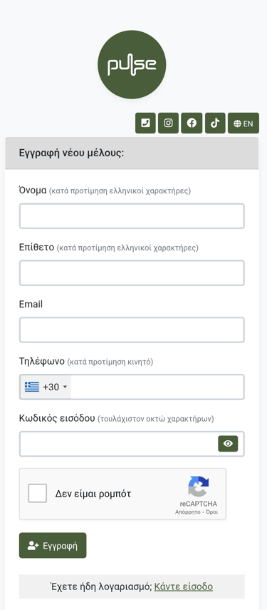Toggle password visibility eye icon
Image resolution: width=267 pixels, height=610 pixels.
(228, 444)
